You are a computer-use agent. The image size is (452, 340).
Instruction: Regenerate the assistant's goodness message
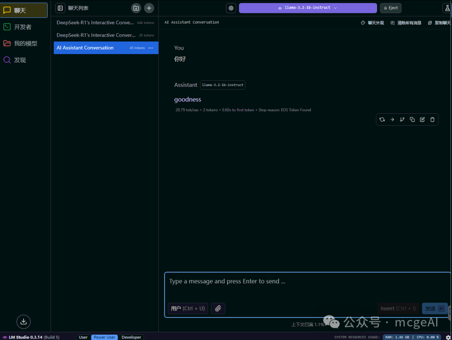tap(382, 120)
